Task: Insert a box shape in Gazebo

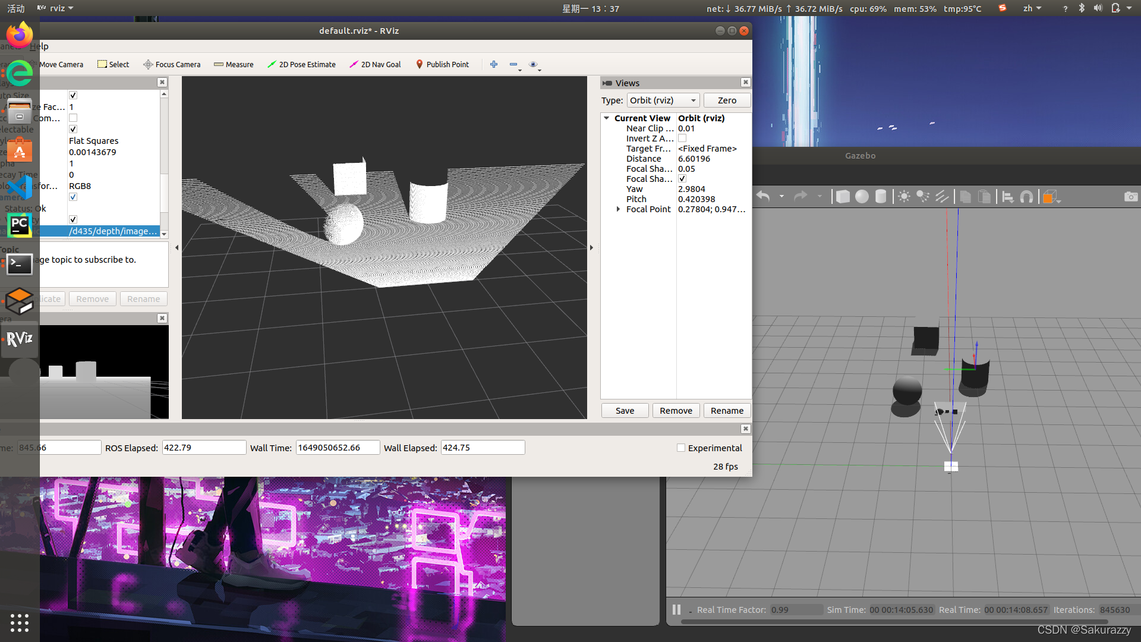Action: pyautogui.click(x=842, y=197)
